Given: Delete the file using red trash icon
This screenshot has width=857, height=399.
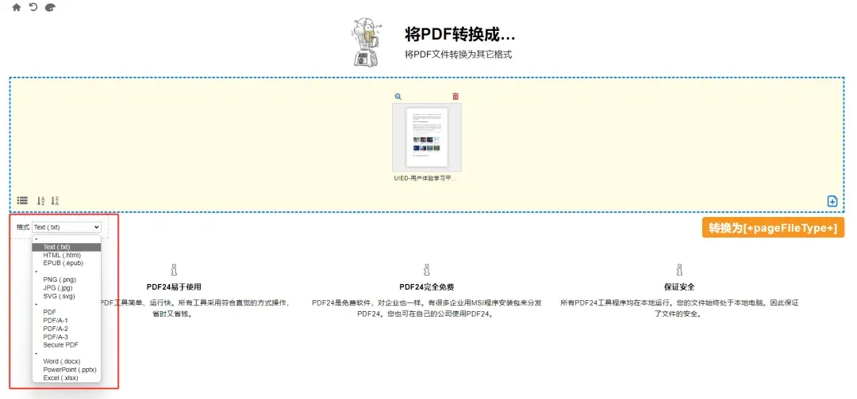Looking at the screenshot, I should tap(455, 97).
